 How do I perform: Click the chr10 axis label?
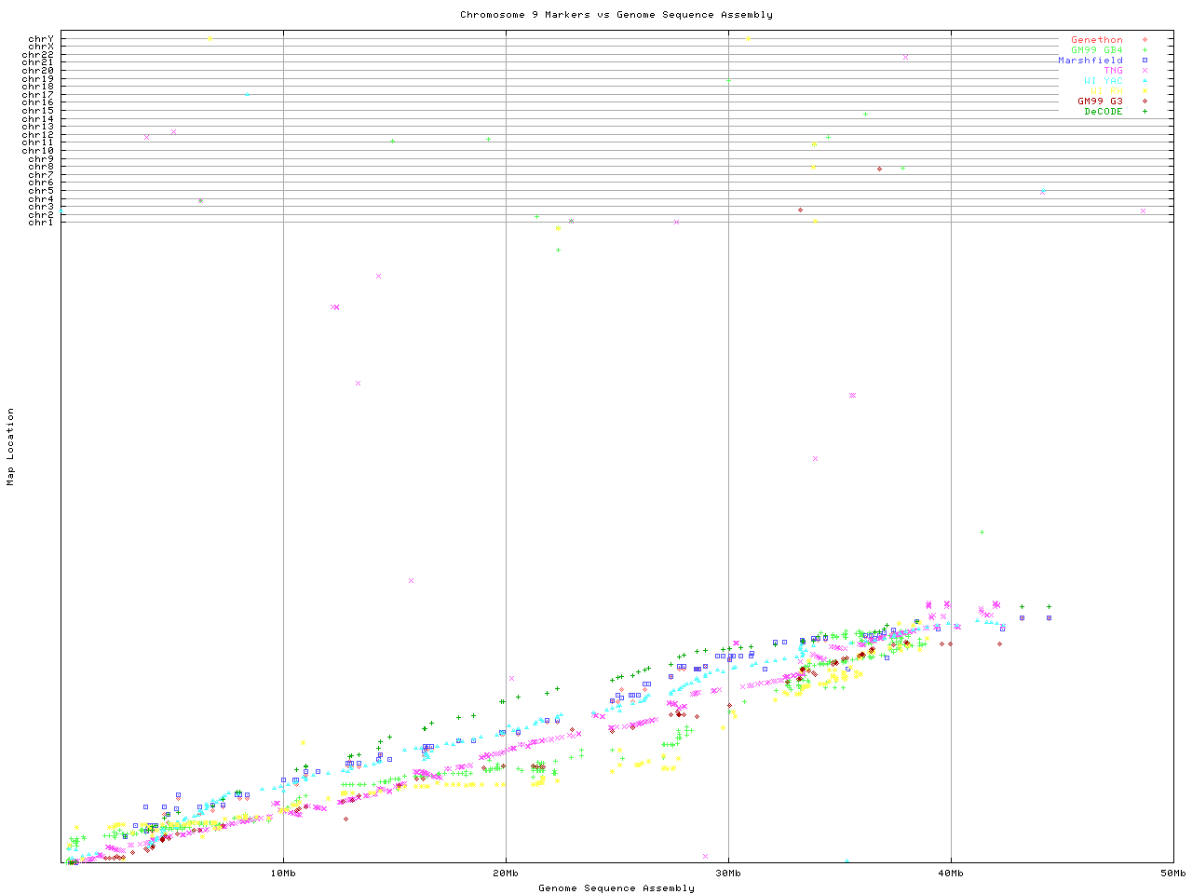pyautogui.click(x=38, y=151)
